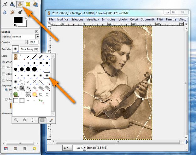This screenshot has height=155, width=196.
Task: Choose the clipboard photo thumbnail brush
Action: [x=15, y=57]
